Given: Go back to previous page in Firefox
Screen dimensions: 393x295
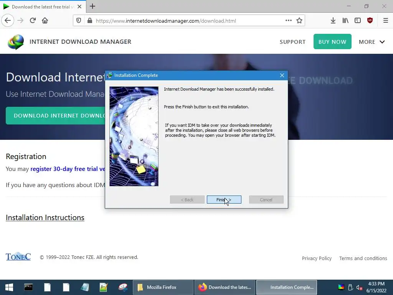Looking at the screenshot, I should (8, 21).
